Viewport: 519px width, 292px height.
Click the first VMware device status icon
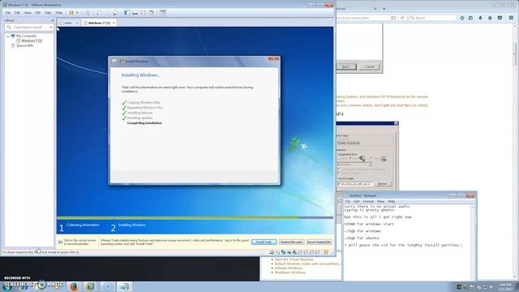coord(272,252)
